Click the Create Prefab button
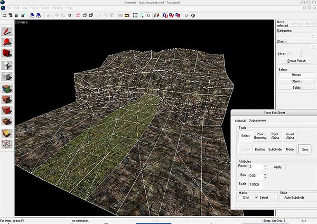Viewport: 317px width, 224px height. [296, 61]
